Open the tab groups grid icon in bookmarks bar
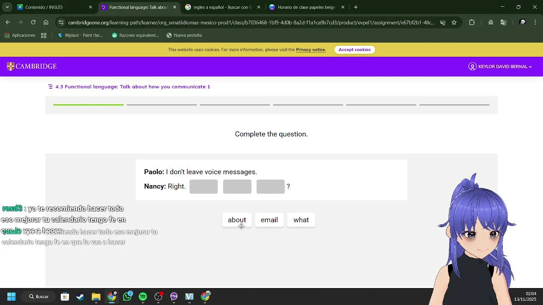Image resolution: width=543 pixels, height=305 pixels. click(44, 35)
